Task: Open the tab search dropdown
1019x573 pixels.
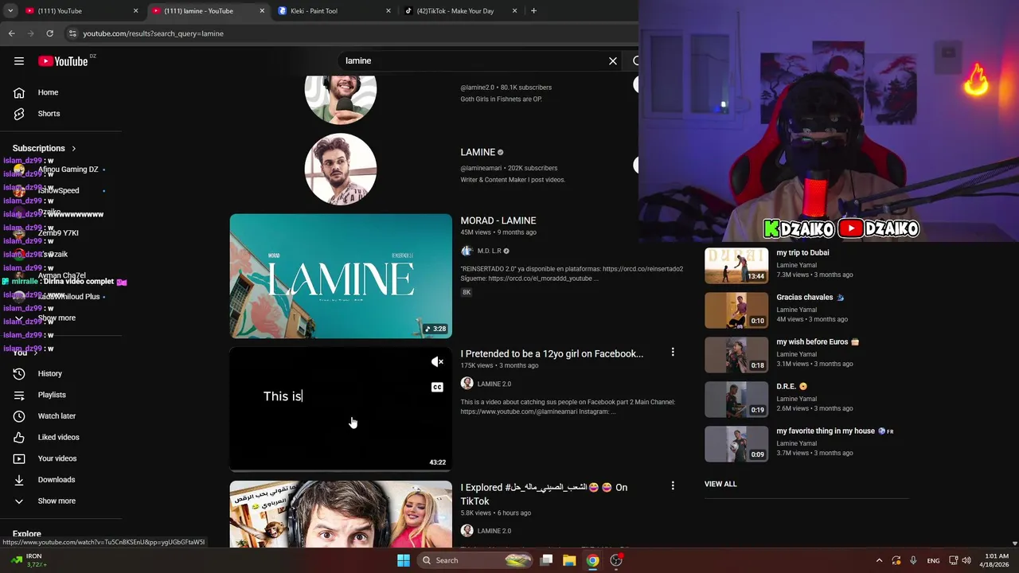Action: (10, 11)
